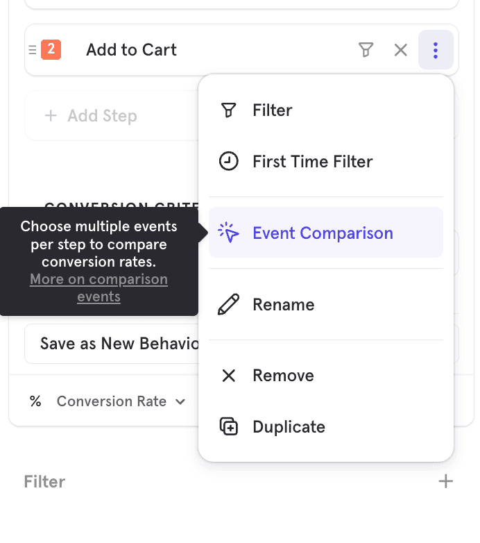Screen dimensions: 480x543
Task: Select Remove from the step menu
Action: click(283, 376)
